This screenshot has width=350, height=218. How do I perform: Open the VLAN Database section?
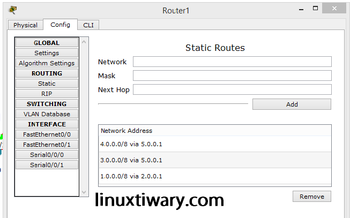pyautogui.click(x=47, y=114)
